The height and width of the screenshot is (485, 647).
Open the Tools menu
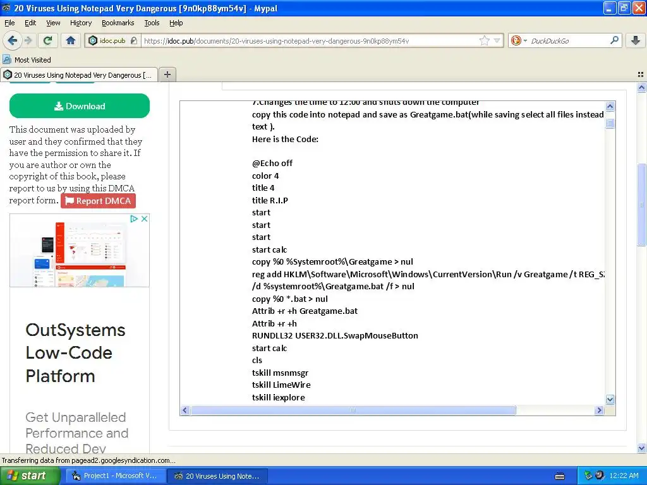(152, 23)
